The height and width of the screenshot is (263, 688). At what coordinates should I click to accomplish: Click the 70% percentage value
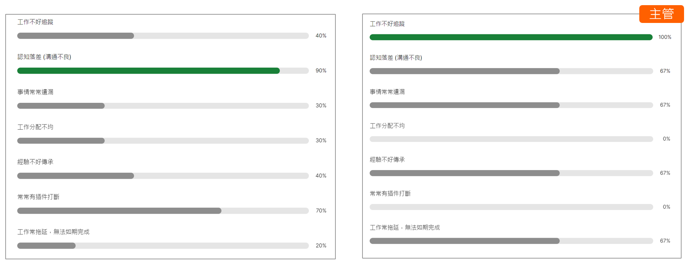(x=321, y=211)
